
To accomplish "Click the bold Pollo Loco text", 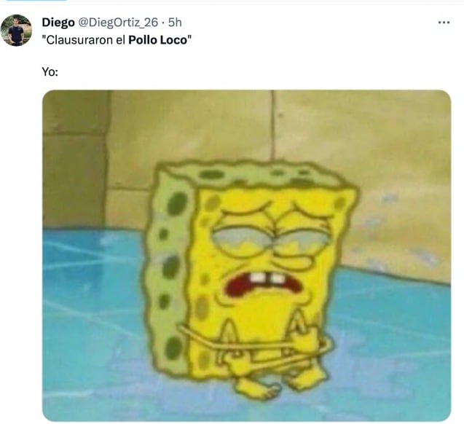I will coord(158,40).
